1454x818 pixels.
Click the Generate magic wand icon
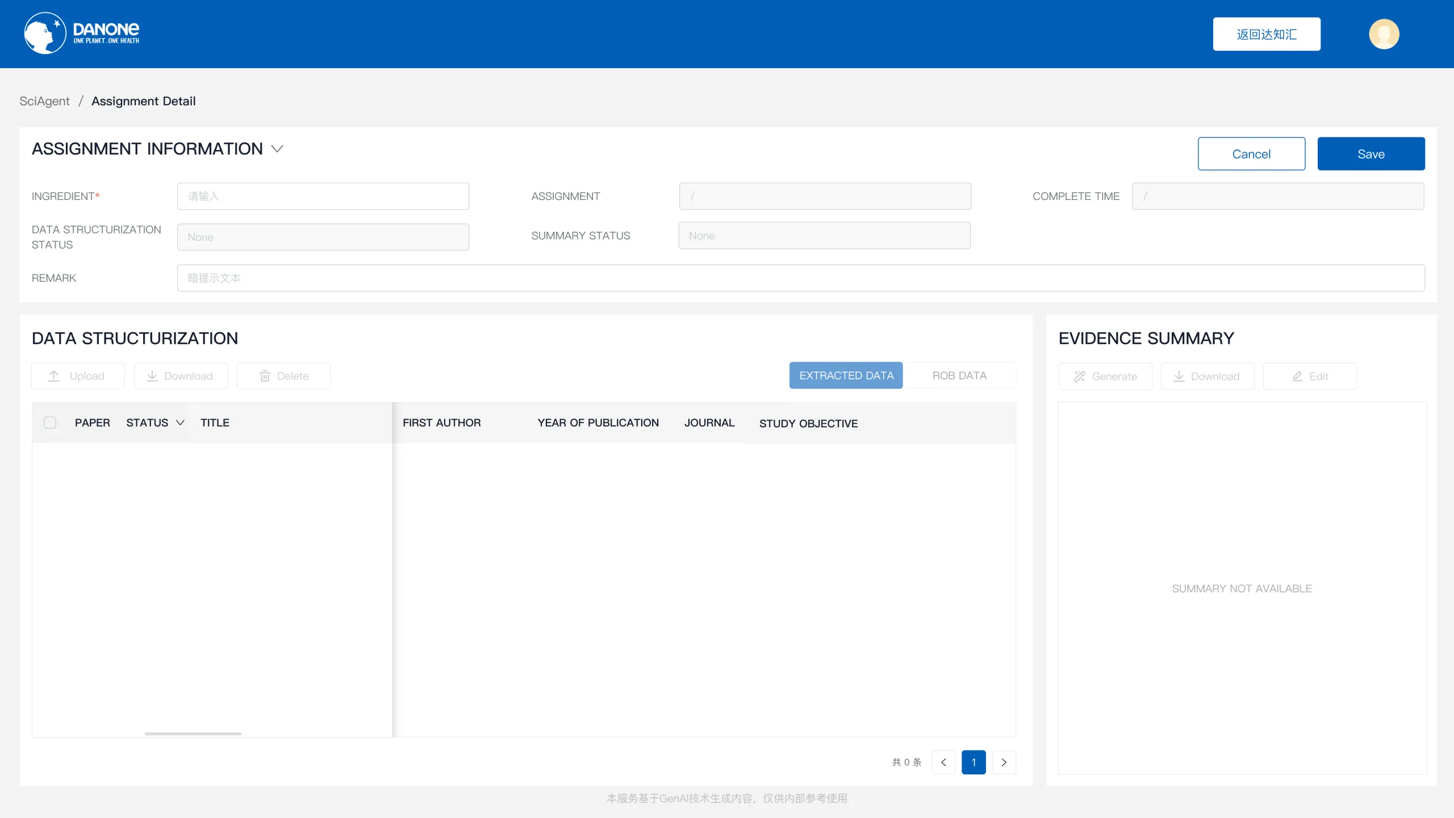pos(1079,377)
